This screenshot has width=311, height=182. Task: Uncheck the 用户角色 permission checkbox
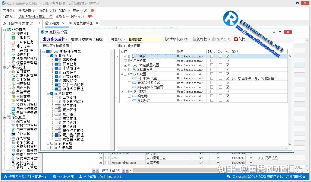[x=125, y=56]
